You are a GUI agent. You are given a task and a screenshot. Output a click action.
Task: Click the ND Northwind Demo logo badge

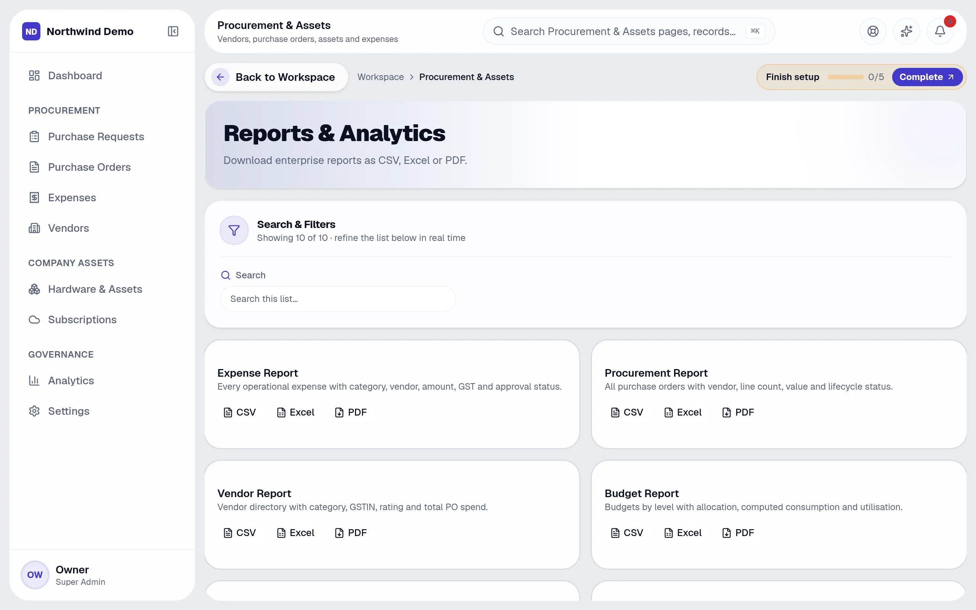coord(31,32)
